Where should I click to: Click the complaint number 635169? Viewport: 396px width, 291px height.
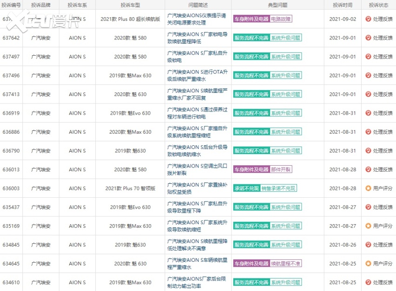pos(11,226)
